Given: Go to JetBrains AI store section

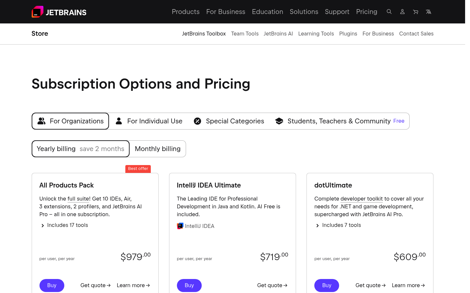Looking at the screenshot, I should (x=278, y=34).
